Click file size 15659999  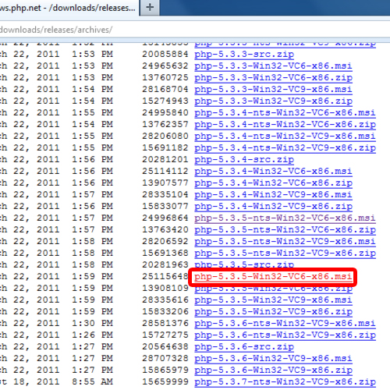coord(165,381)
